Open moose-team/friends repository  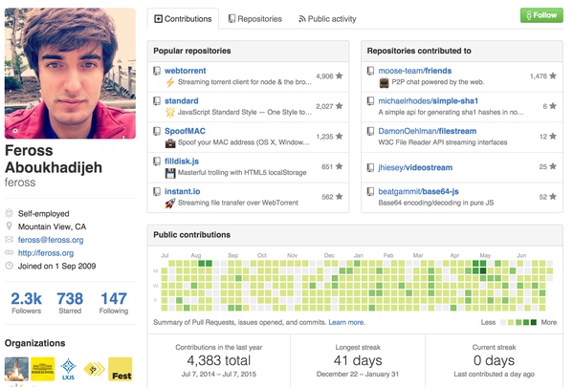415,71
